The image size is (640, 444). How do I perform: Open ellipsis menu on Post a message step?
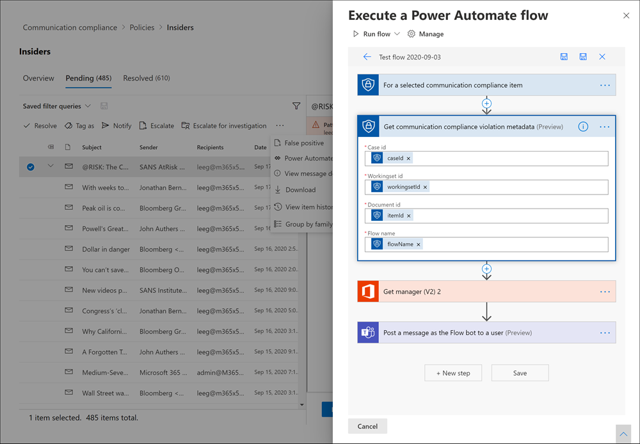605,333
